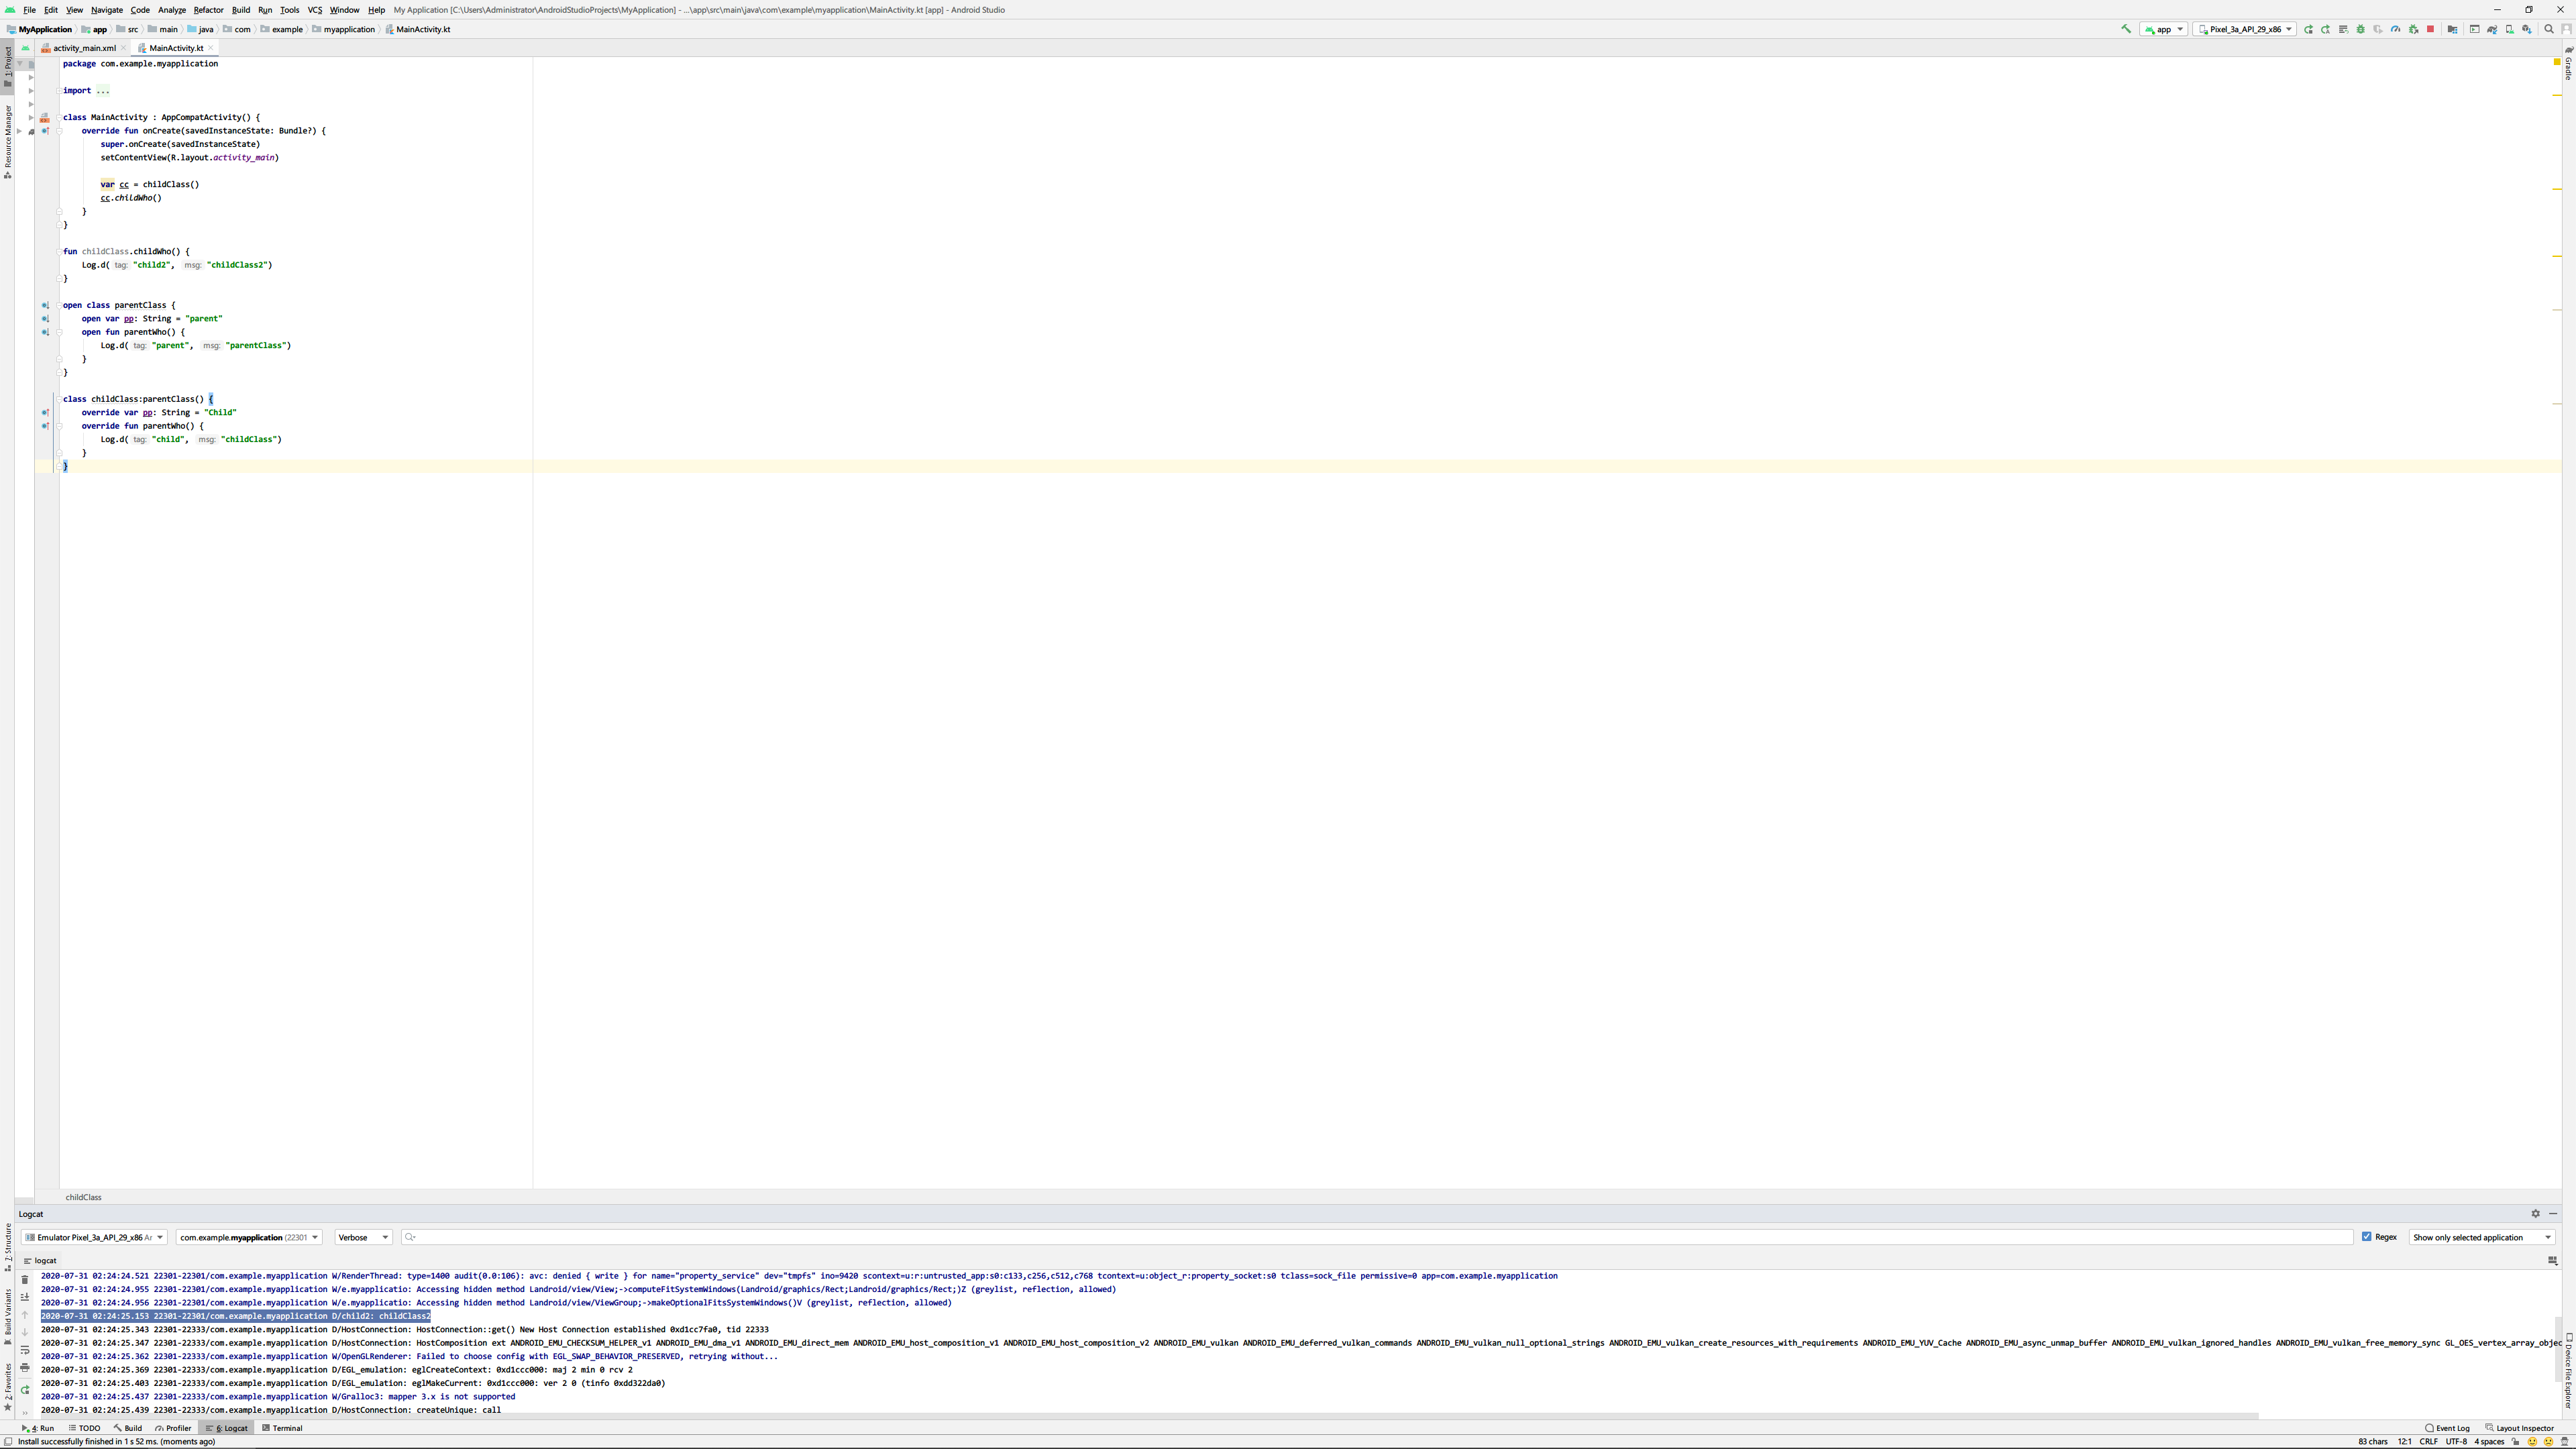Open the Refactor menu
The image size is (2576, 1449).
[208, 10]
